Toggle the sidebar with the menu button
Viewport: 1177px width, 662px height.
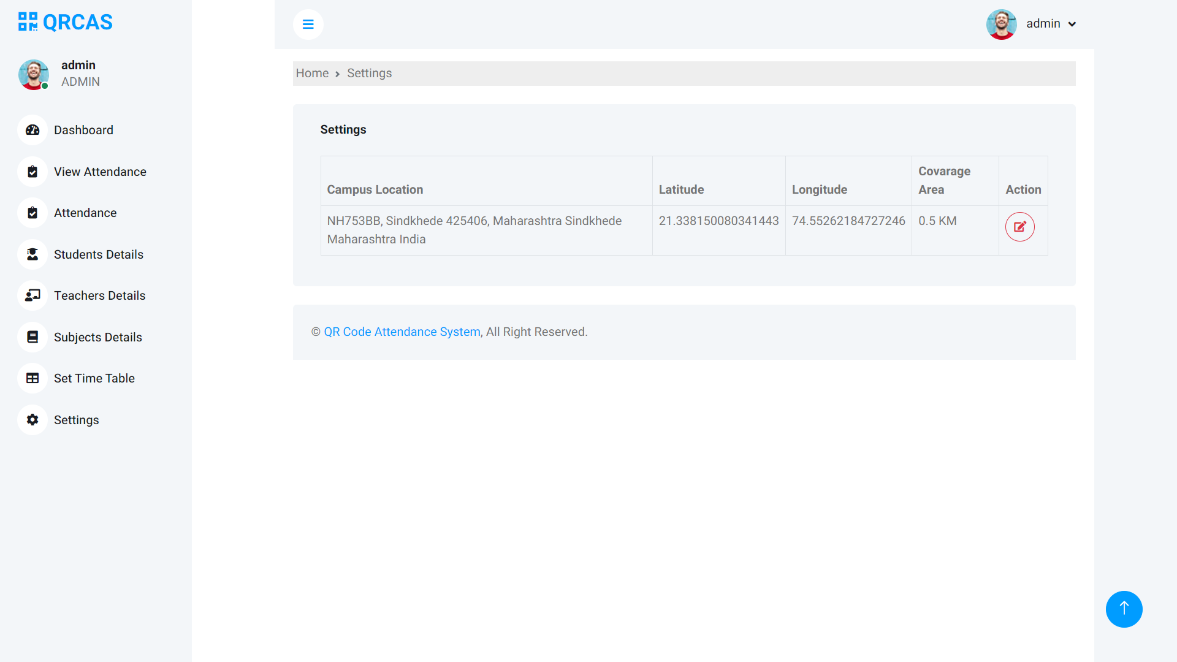click(308, 25)
